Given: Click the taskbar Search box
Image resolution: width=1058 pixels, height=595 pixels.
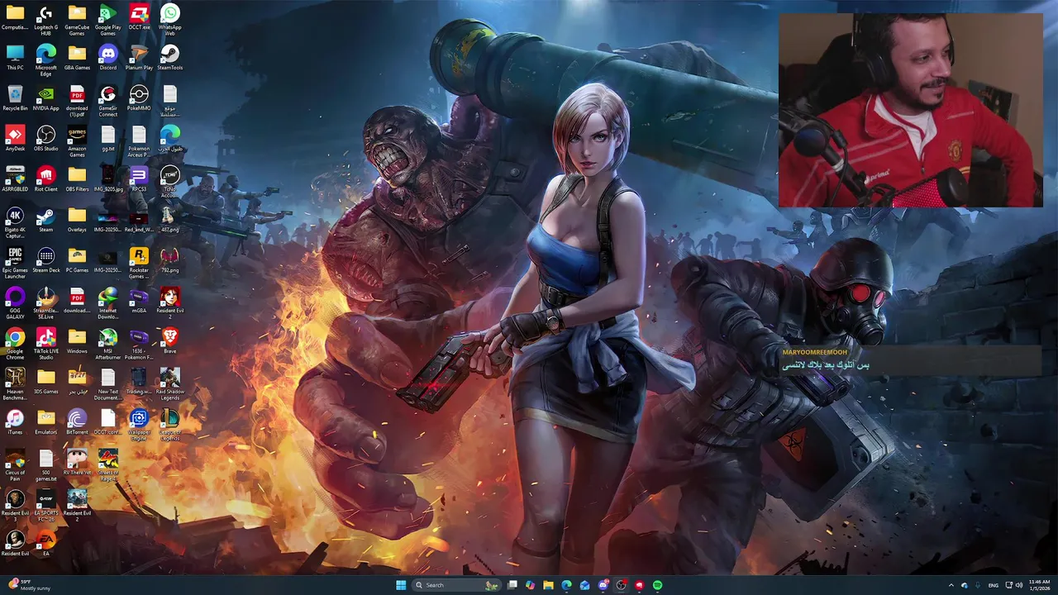Looking at the screenshot, I should (456, 585).
